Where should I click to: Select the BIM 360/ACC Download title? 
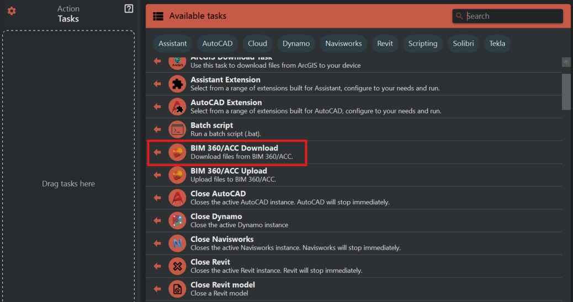point(234,148)
